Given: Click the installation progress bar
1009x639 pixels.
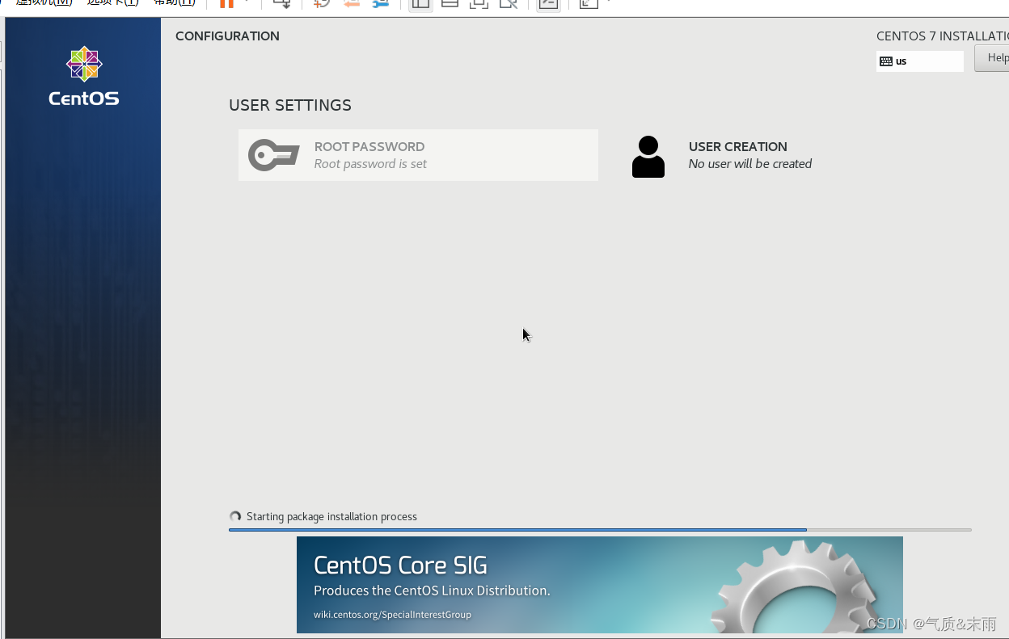Looking at the screenshot, I should coord(600,530).
